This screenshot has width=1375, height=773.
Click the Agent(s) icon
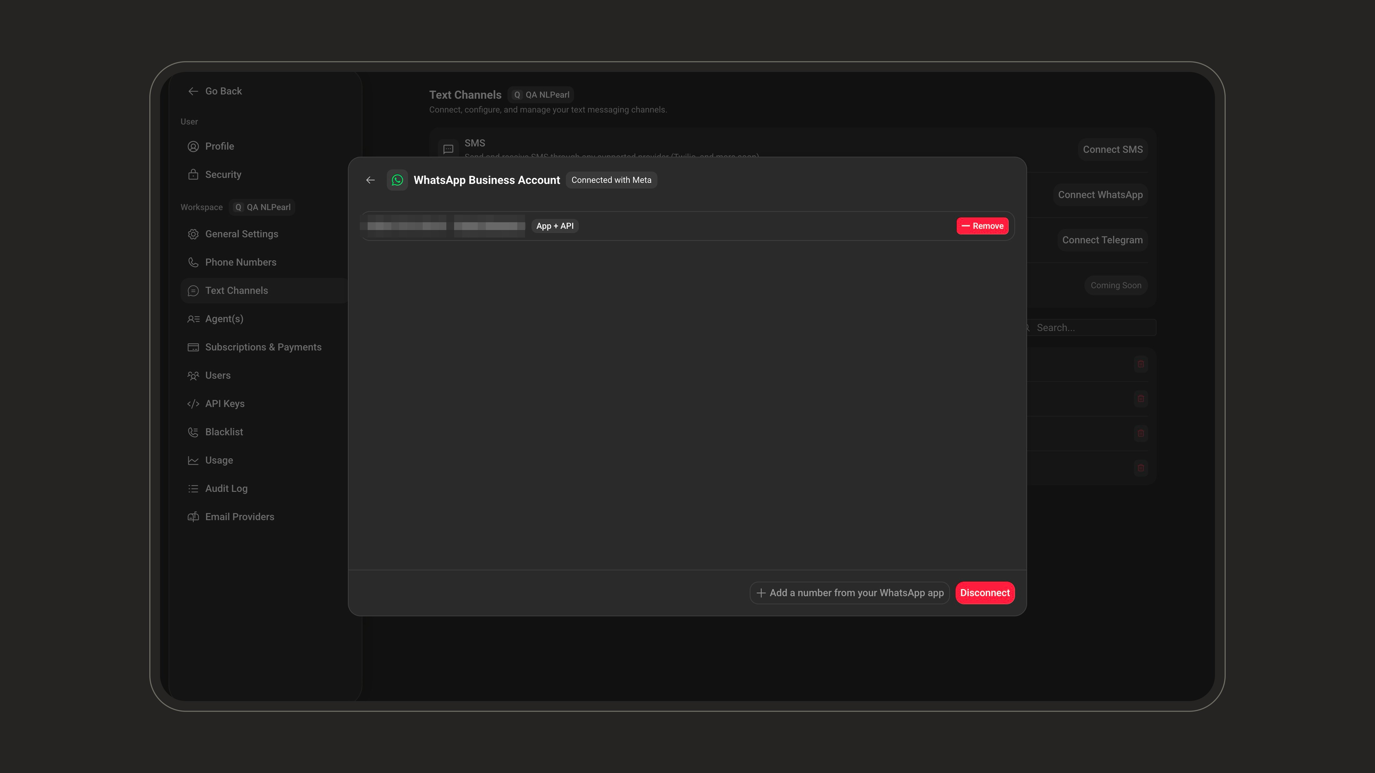[193, 319]
